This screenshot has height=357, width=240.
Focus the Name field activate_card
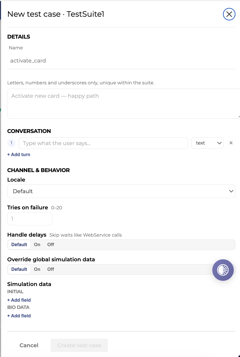121,61
